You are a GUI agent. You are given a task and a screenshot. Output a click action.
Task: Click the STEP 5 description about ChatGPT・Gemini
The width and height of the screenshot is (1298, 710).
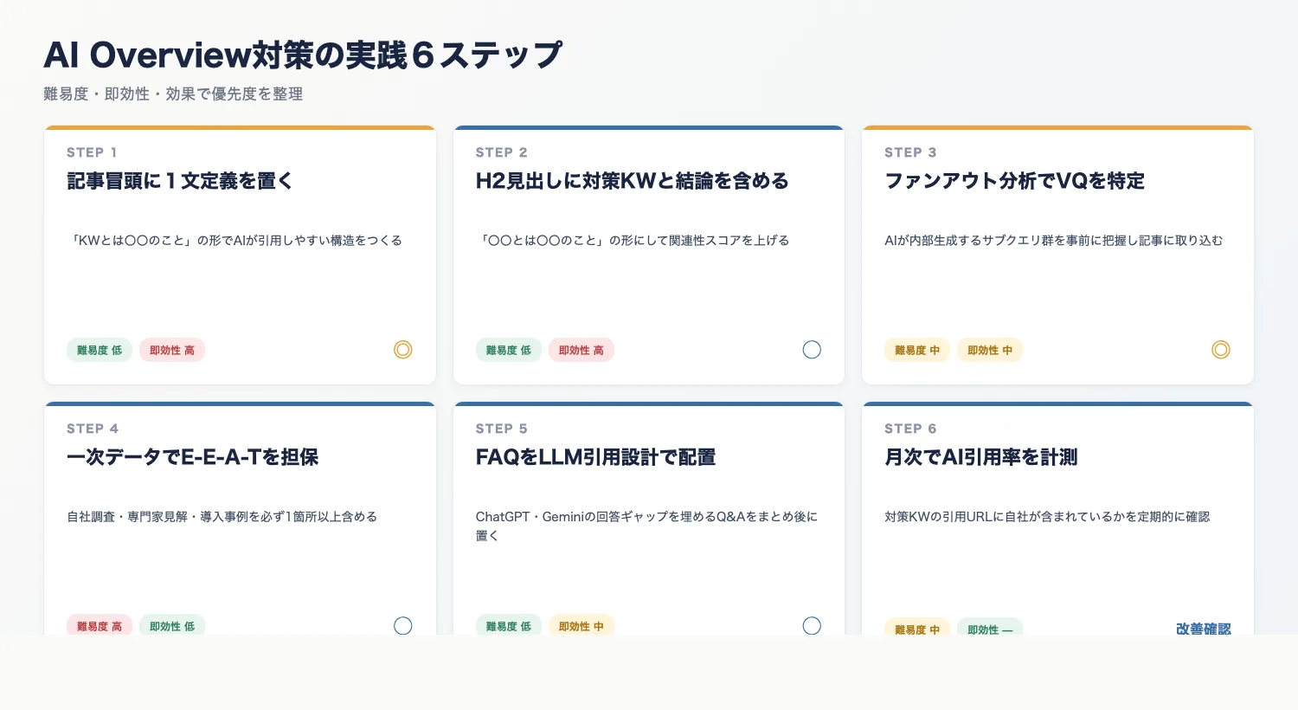click(647, 526)
